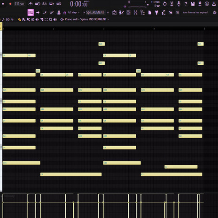
Task: Toggle the record button
Action: pos(10,4)
